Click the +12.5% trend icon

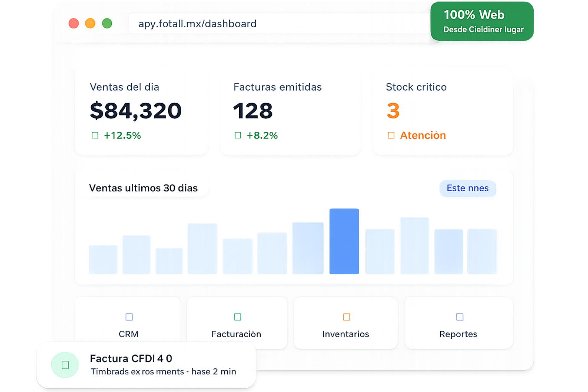(x=95, y=135)
